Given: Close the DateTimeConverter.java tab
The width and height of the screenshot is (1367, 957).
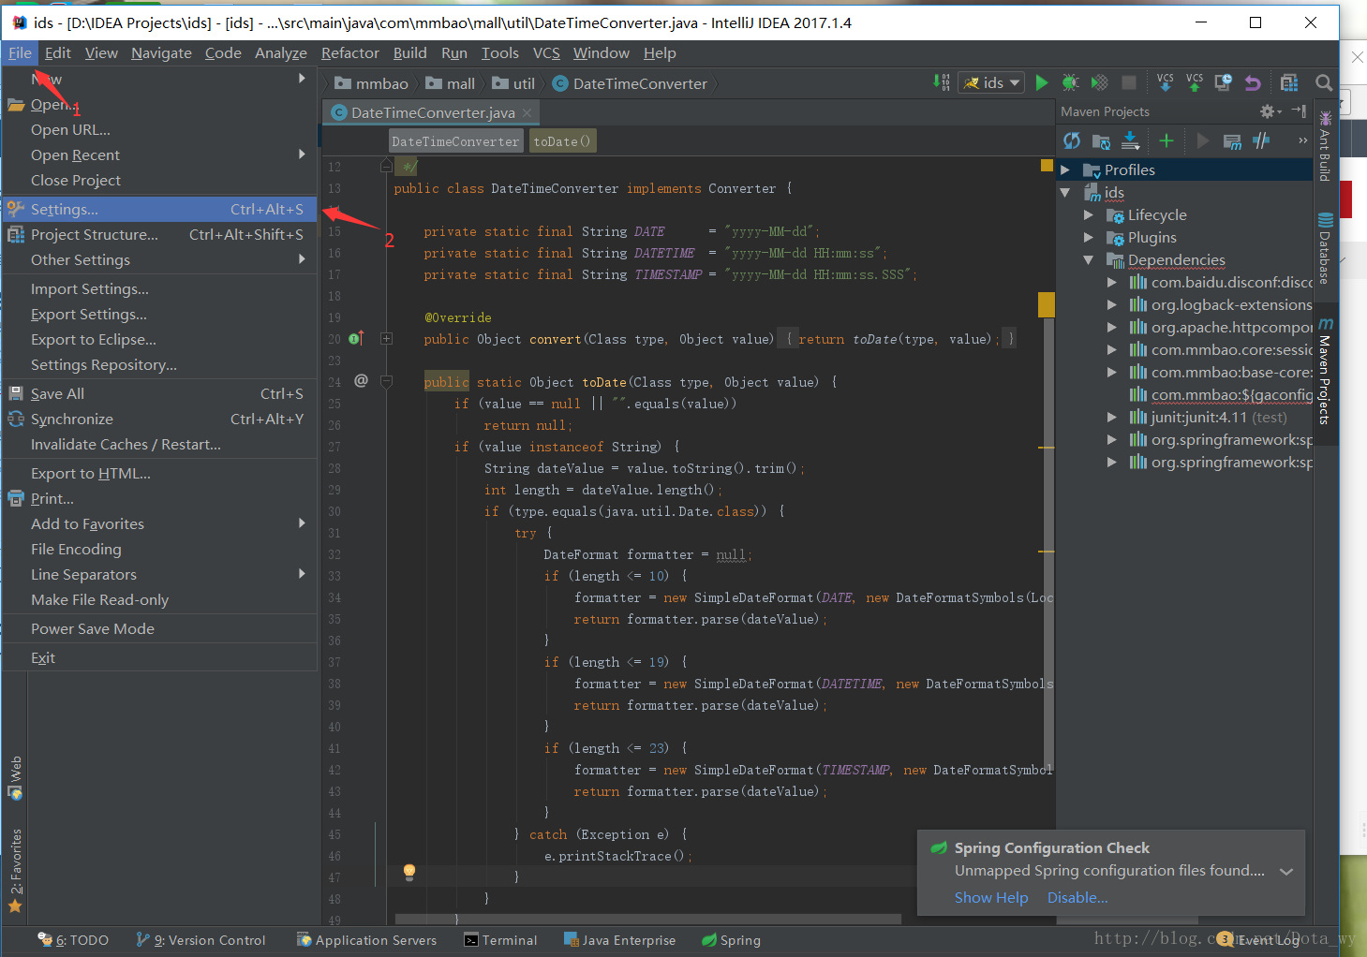Looking at the screenshot, I should click(x=527, y=112).
